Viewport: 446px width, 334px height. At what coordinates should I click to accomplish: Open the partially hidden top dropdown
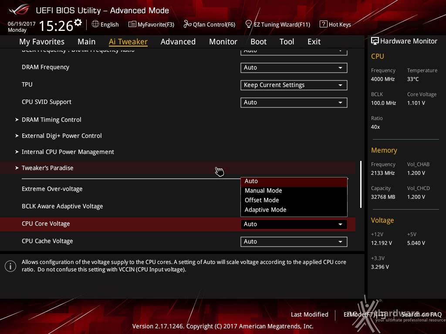click(294, 52)
